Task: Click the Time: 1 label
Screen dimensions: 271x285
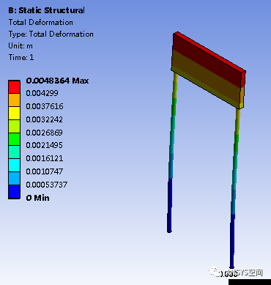Action: (x=21, y=57)
